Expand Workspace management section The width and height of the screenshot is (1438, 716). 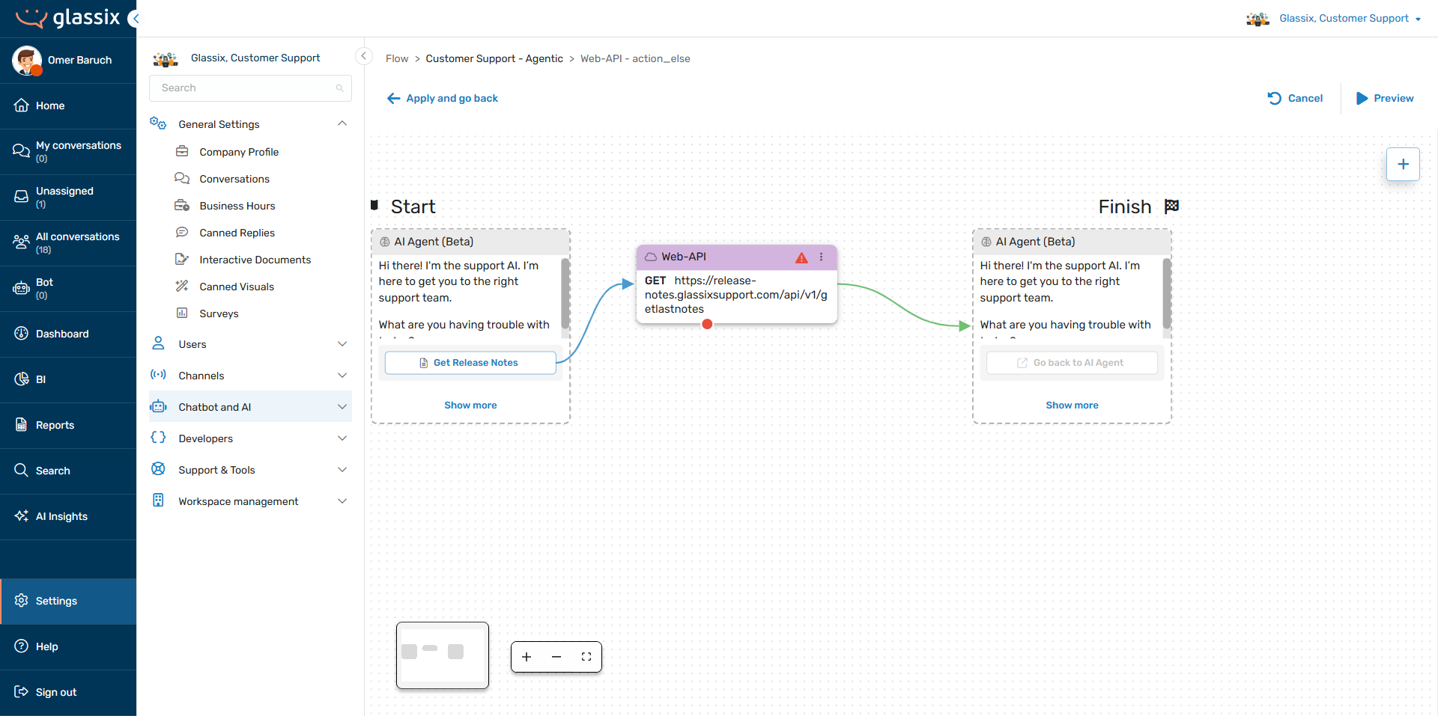250,501
